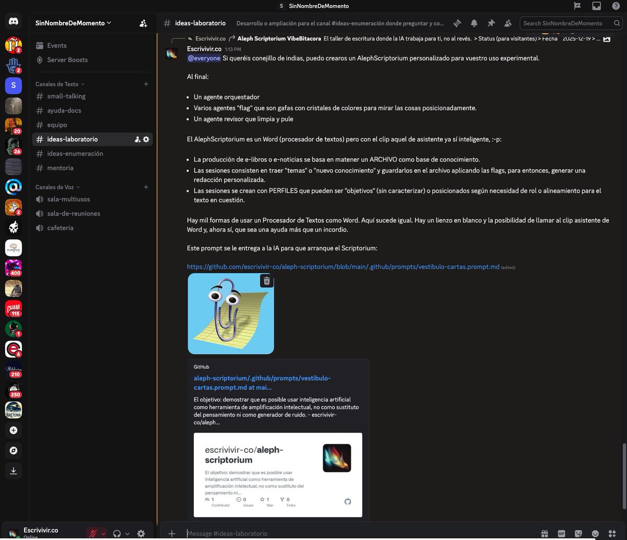Show pinned messages pin icon
Image resolution: width=627 pixels, height=540 pixels.
491,23
